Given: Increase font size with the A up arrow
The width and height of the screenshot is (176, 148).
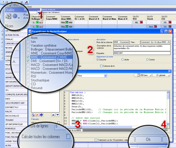Looking at the screenshot, I should 26,14.
